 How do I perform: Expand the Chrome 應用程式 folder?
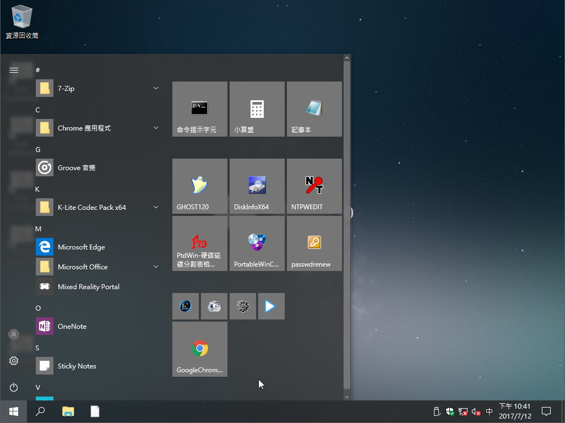point(97,128)
